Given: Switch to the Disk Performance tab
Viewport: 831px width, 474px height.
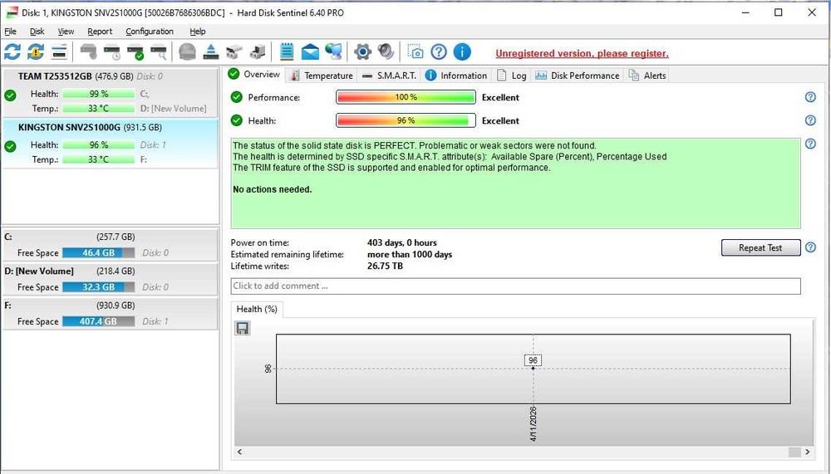Looking at the screenshot, I should (x=578, y=76).
